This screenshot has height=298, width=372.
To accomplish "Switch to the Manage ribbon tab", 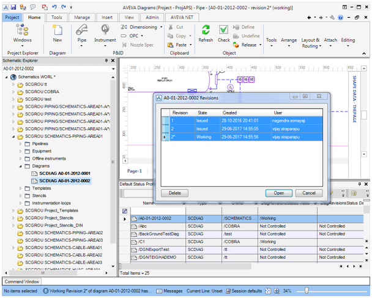I will (x=82, y=17).
